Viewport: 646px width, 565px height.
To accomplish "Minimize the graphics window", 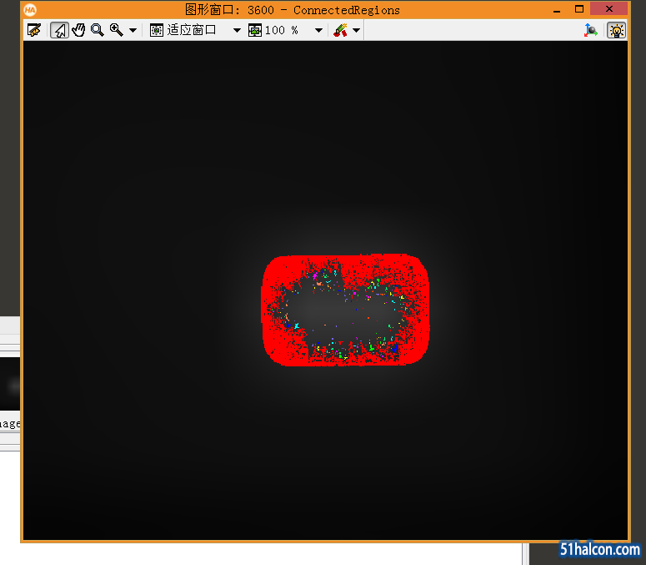I will [557, 10].
